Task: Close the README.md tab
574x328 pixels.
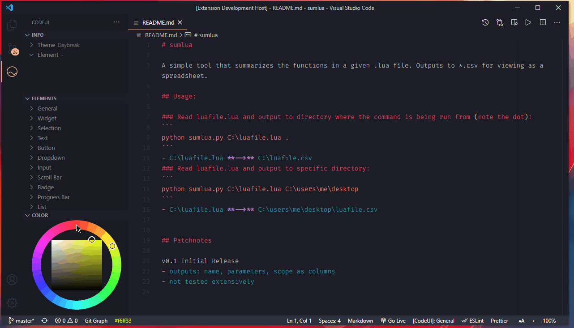Action: 180,22
